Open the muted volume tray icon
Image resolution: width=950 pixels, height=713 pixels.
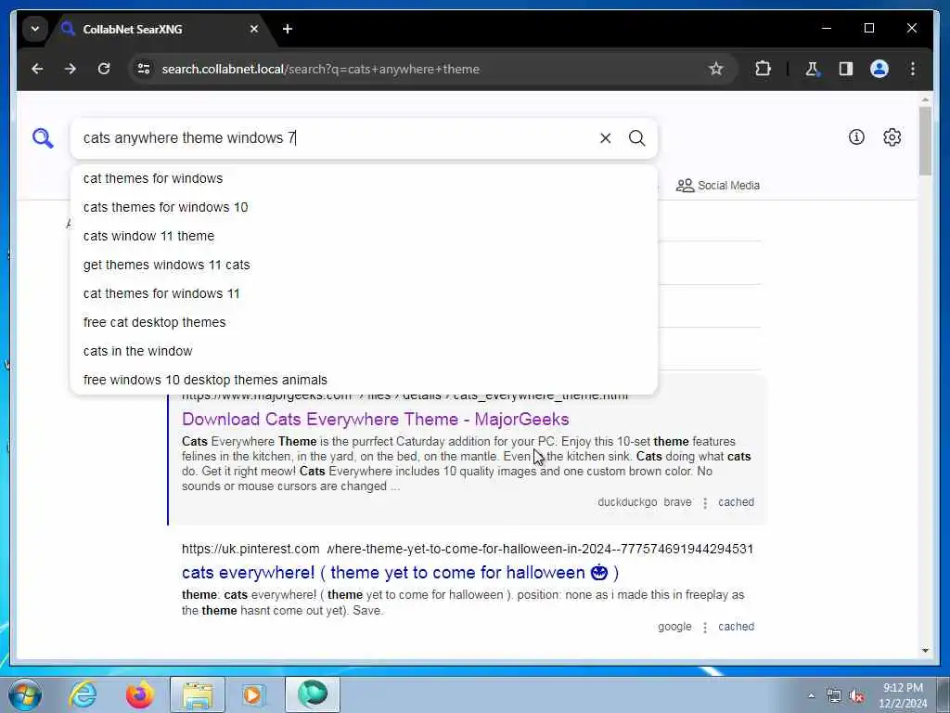coord(856,696)
